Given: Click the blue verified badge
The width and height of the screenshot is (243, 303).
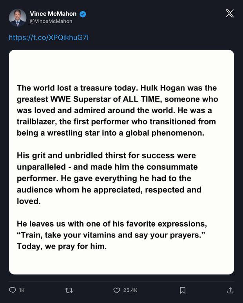Looking at the screenshot, I should pos(83,14).
